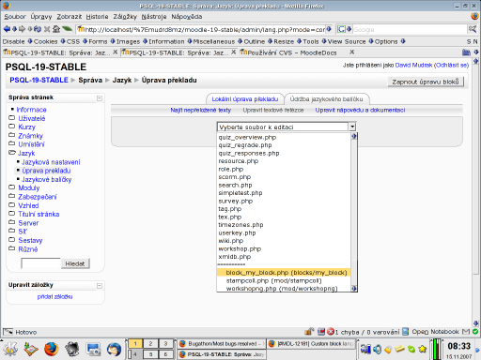
Task: Open the Web Developer Resize menu
Action: click(284, 41)
